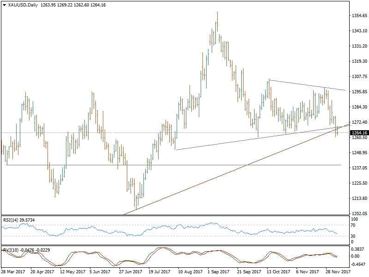The width and height of the screenshot is (369, 277).
Task: Click the 13 Oct 2017 date label
Action: click(x=279, y=272)
